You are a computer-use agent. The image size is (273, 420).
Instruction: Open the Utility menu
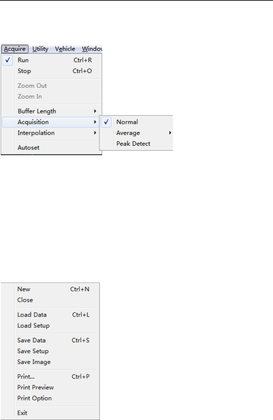(40, 49)
